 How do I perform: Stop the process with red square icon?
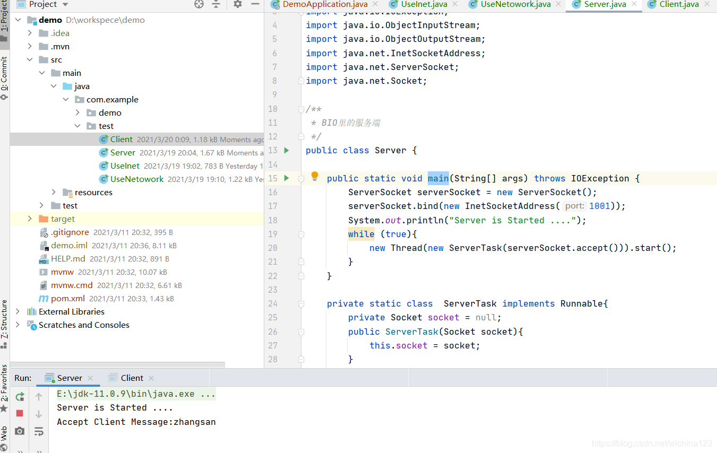click(20, 413)
